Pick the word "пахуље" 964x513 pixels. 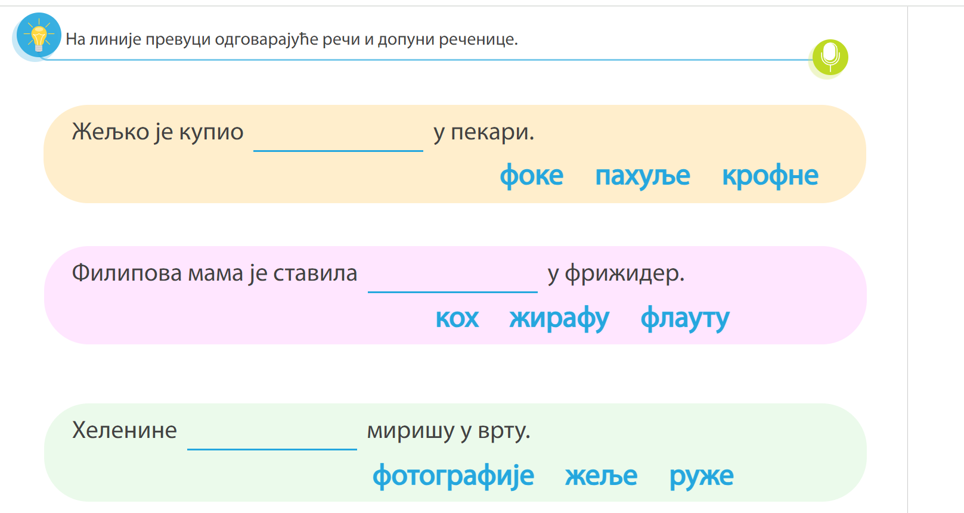pos(642,176)
